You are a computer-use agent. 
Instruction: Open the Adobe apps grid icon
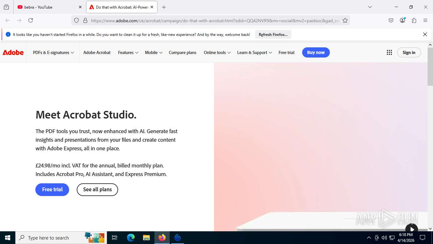(x=389, y=52)
